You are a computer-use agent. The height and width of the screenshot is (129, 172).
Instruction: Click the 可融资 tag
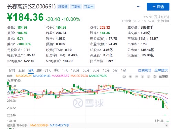pos(76,7)
